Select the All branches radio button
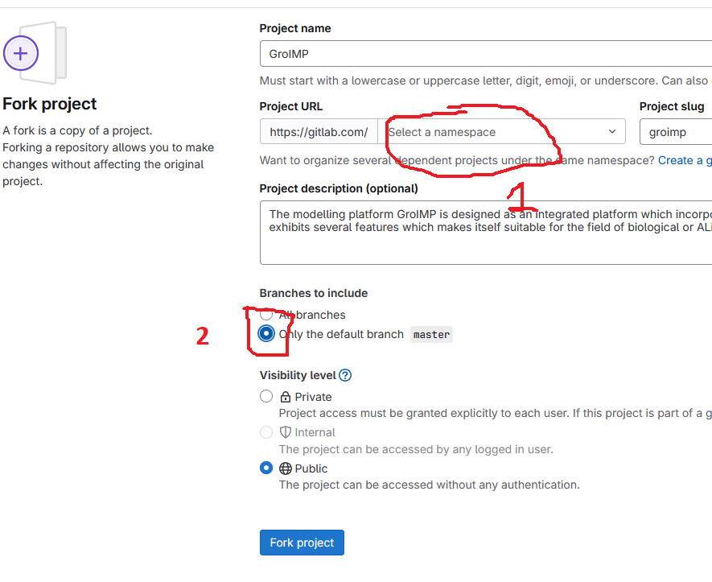This screenshot has height=582, width=712. click(x=266, y=315)
